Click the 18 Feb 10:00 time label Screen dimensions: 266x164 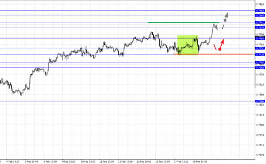tap(199, 161)
